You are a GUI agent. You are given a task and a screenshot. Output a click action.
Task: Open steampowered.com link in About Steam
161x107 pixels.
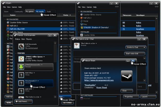pyautogui.click(x=99, y=80)
